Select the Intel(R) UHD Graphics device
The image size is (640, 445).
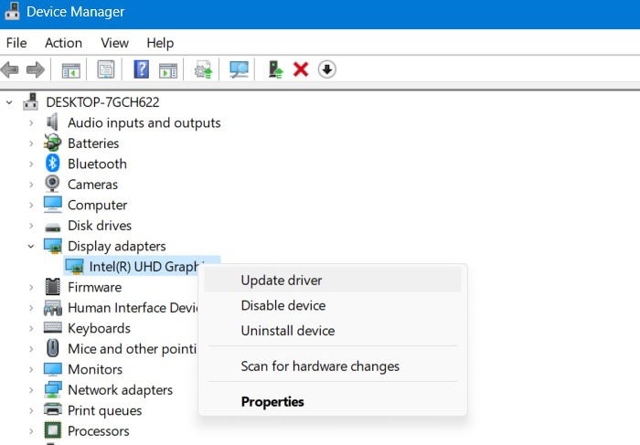click(143, 266)
